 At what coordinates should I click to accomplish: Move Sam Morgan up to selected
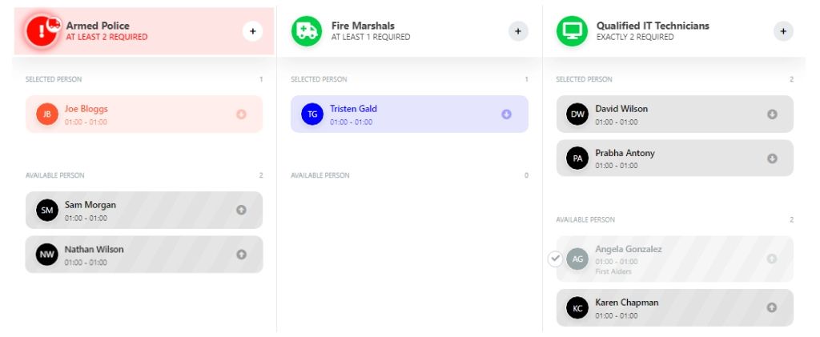(241, 210)
